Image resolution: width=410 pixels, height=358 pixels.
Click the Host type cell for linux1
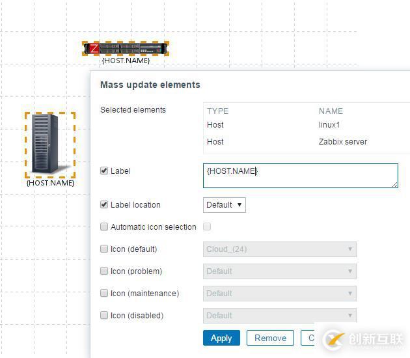(x=215, y=125)
